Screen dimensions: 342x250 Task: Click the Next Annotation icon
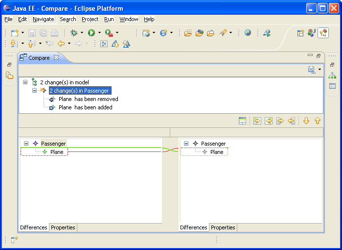coord(14,44)
